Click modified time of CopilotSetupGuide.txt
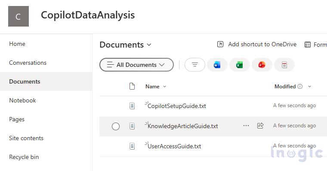Screen dimensions: 327x171 294,105
